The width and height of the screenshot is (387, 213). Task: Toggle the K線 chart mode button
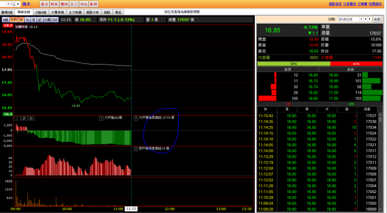tap(5, 20)
